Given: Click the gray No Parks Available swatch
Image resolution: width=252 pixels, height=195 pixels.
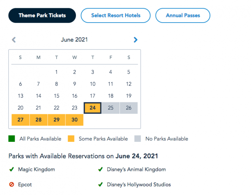Looking at the screenshot, I should (x=138, y=139).
